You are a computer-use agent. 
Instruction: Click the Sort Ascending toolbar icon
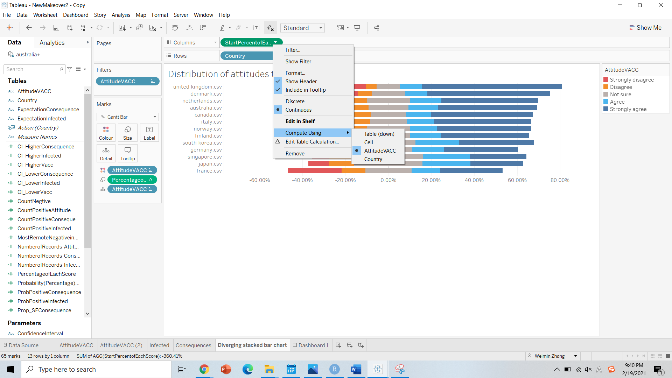point(189,28)
